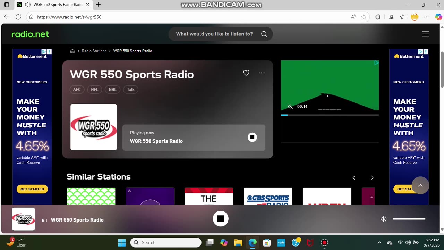The image size is (444, 250).
Task: Open Edge Settings and more menu
Action: 426,17
